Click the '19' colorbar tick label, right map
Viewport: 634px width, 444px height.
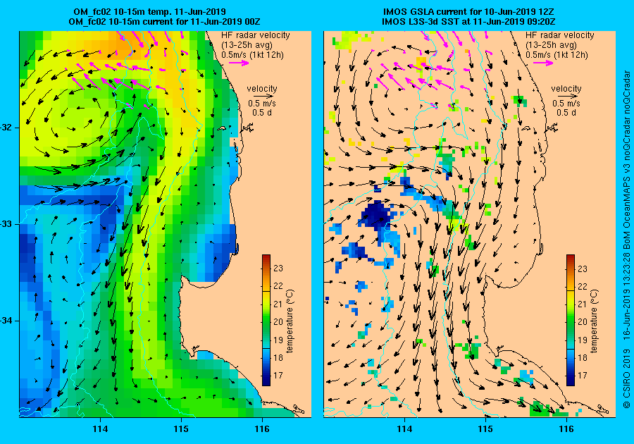pos(583,340)
